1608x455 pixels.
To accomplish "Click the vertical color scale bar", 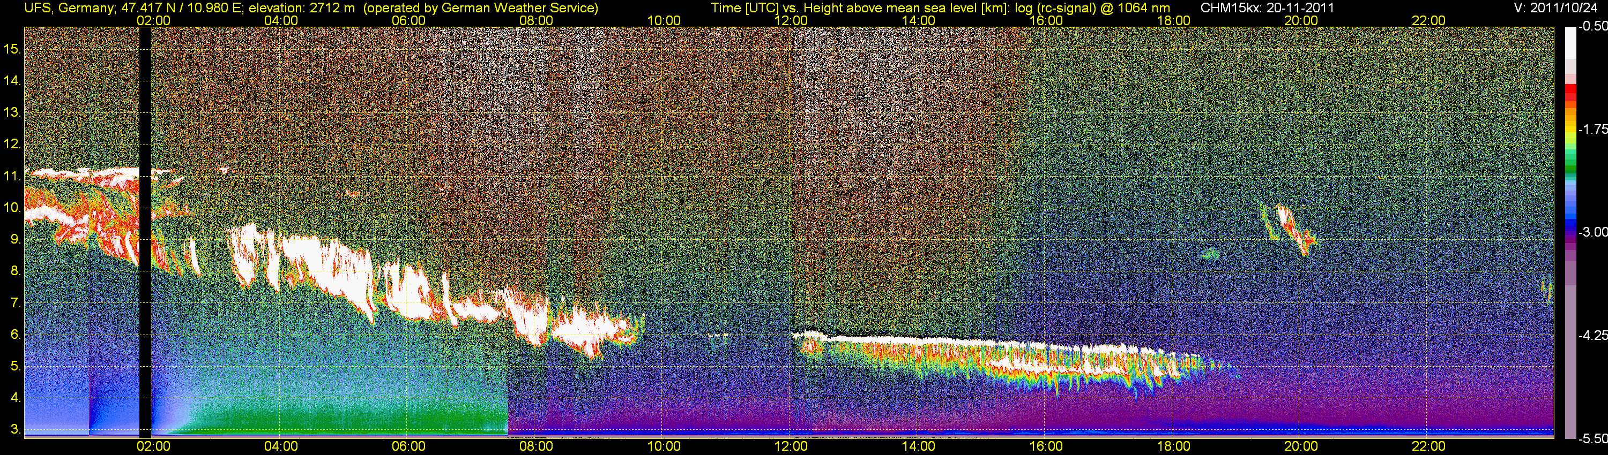I will coord(1570,232).
